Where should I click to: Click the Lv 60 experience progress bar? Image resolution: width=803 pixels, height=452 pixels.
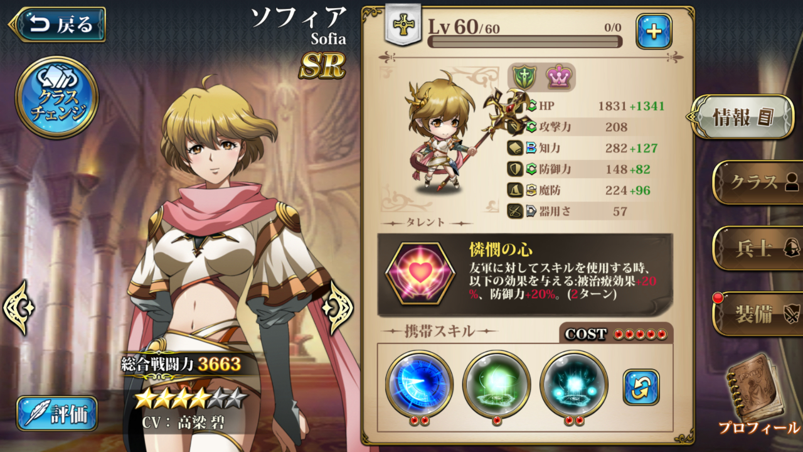tap(524, 41)
